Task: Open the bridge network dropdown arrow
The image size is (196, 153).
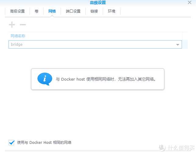Action: (178, 45)
